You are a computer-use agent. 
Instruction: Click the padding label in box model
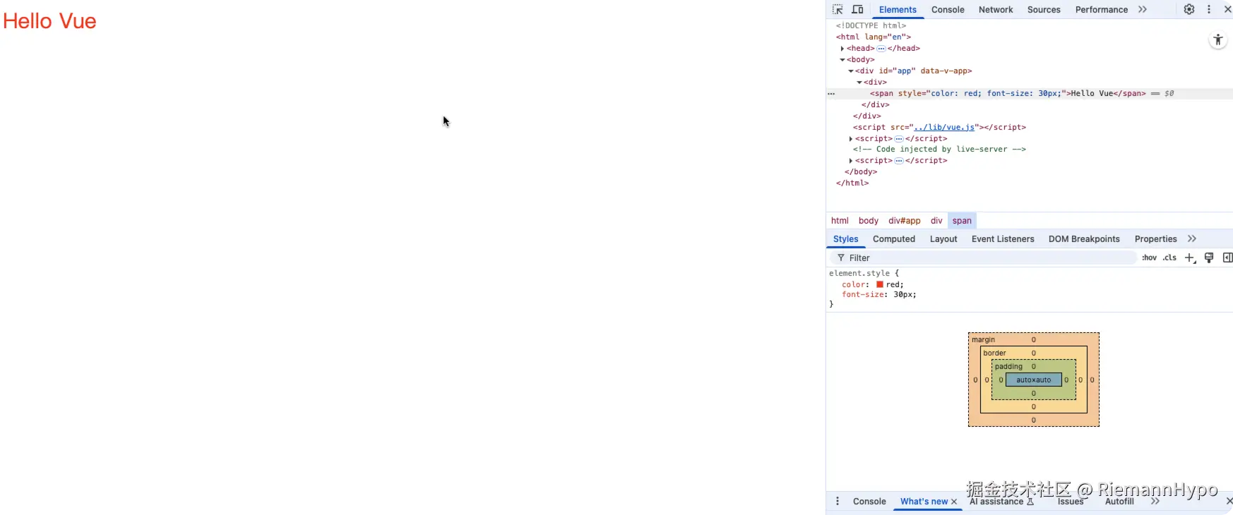1008,366
